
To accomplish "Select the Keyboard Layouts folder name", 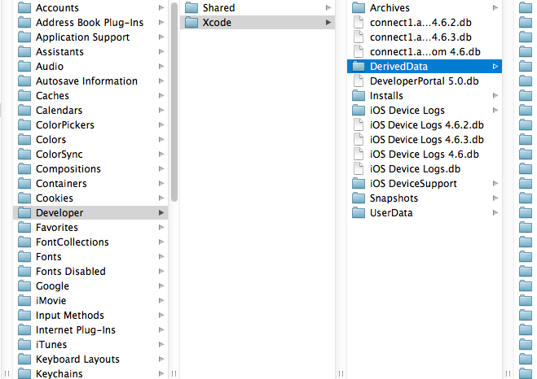I will coord(77,359).
